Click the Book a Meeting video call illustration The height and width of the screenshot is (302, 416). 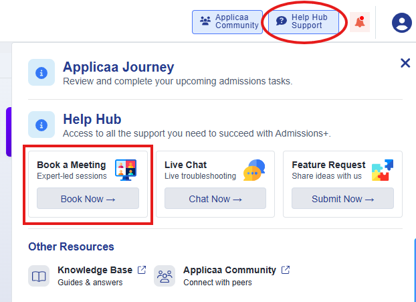(x=126, y=170)
